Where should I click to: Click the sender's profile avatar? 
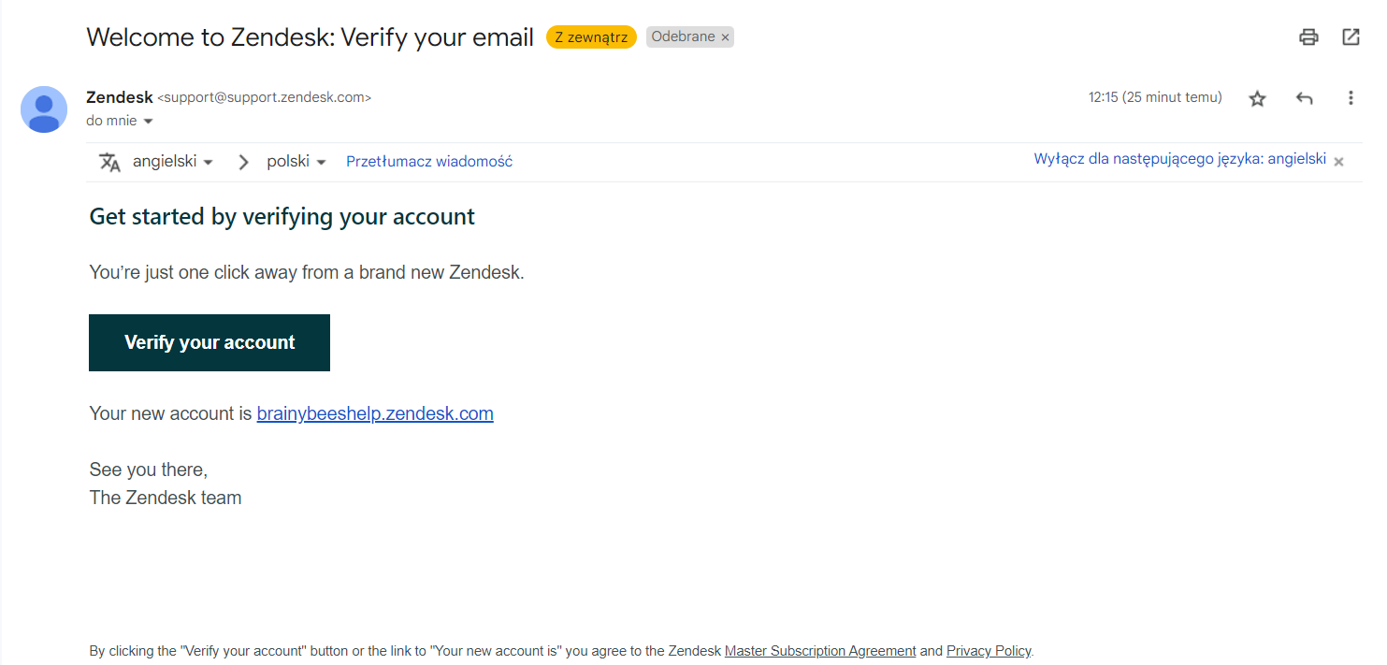coord(44,109)
